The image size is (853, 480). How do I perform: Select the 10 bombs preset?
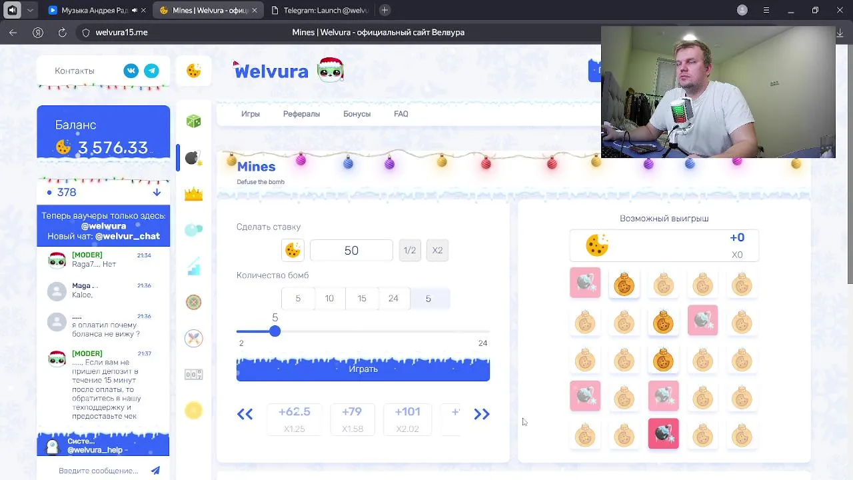(329, 298)
